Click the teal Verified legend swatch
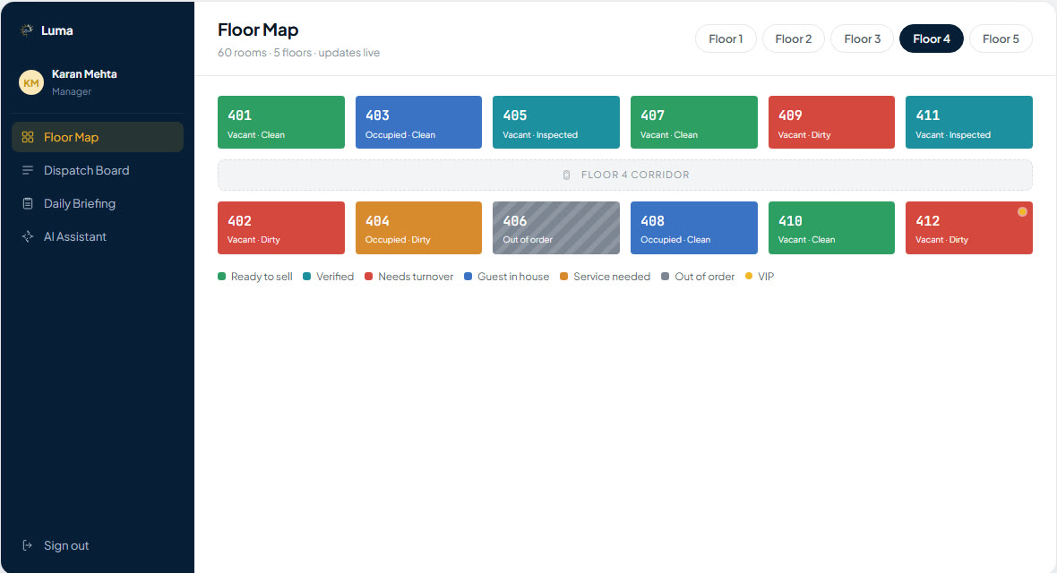The height and width of the screenshot is (573, 1057). (306, 277)
